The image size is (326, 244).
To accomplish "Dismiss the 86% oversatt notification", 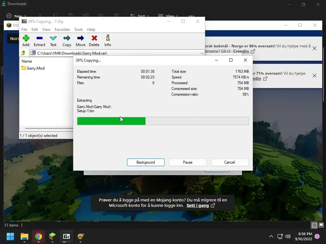I will [315, 48].
